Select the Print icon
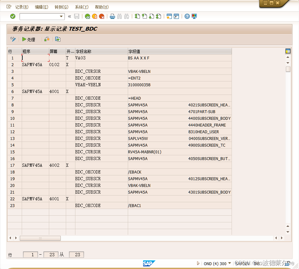This screenshot has width=299, height=269. pyautogui.click(x=112, y=16)
